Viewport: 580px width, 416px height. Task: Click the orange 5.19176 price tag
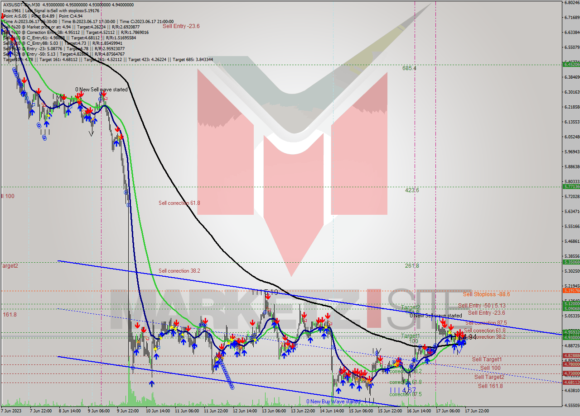571,291
